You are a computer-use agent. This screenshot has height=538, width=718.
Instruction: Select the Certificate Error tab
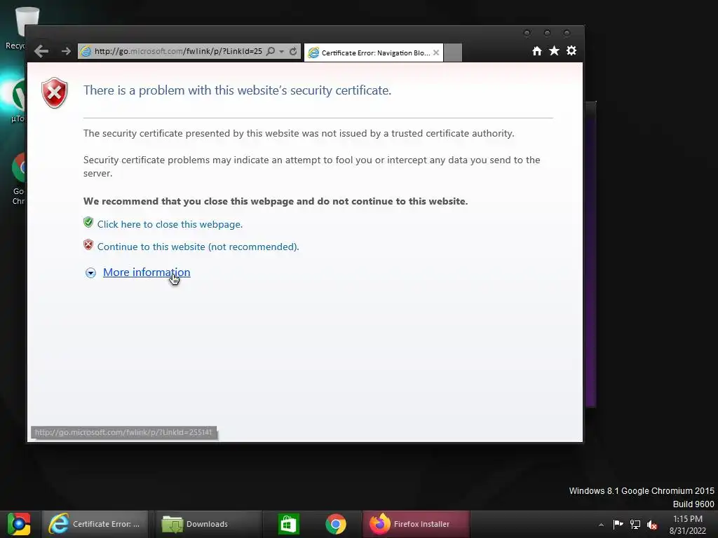(373, 53)
